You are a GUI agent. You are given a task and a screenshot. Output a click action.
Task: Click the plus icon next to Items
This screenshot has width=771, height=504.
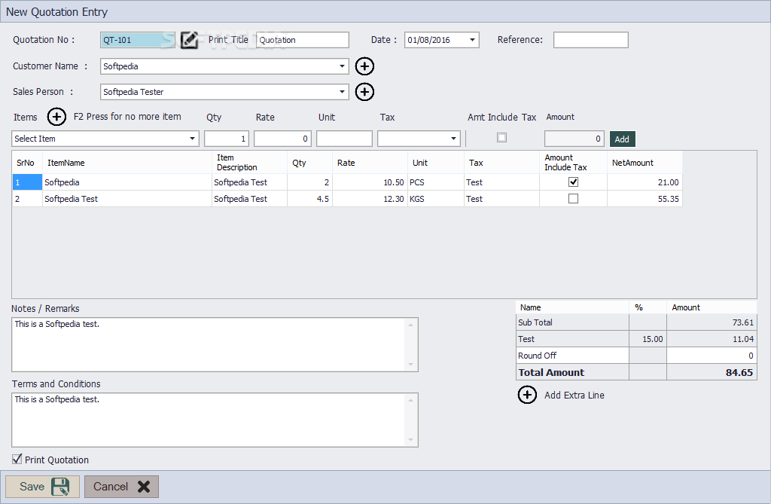pyautogui.click(x=56, y=117)
